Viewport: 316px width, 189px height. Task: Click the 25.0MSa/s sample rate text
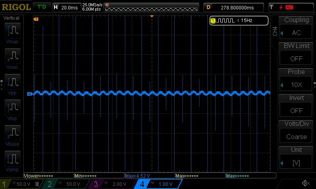pos(92,5)
